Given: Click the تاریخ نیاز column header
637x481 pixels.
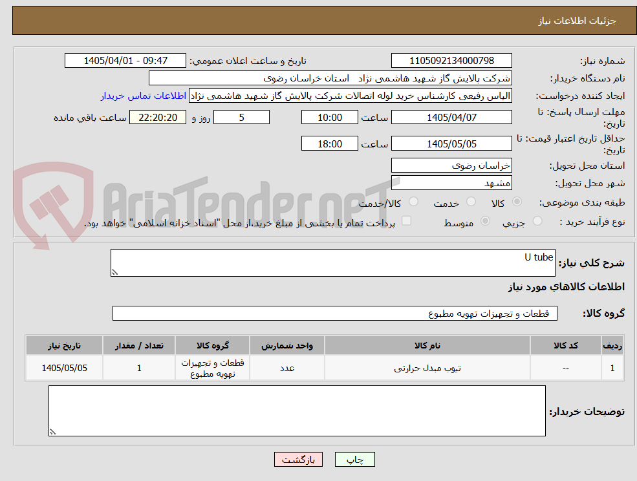Looking at the screenshot, I should point(64,345).
